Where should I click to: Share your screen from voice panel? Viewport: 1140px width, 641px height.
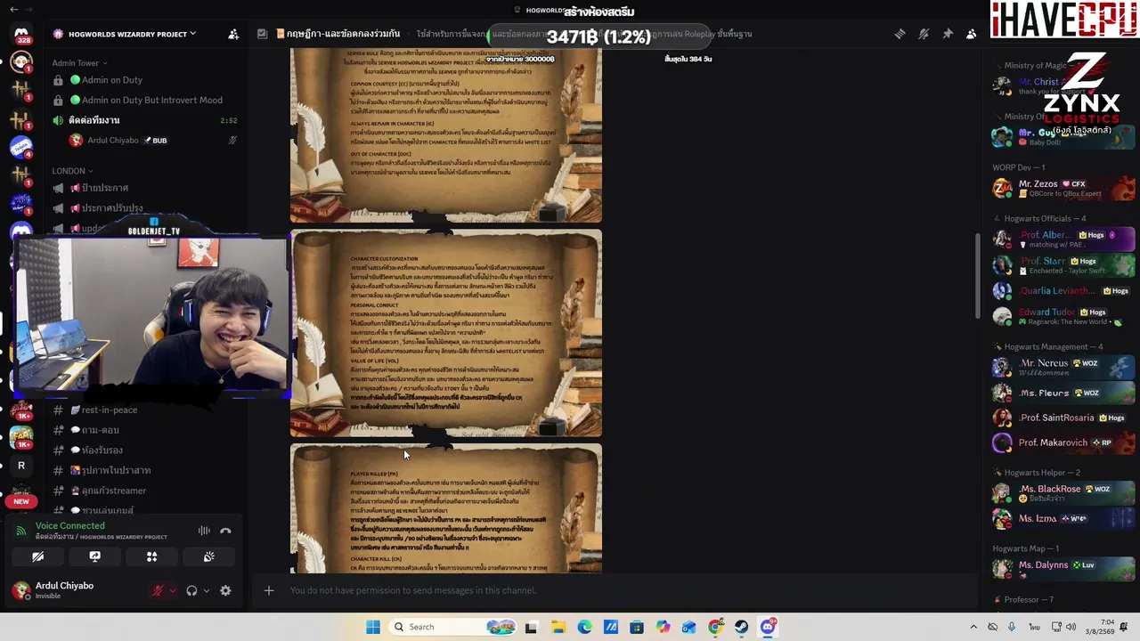point(95,556)
